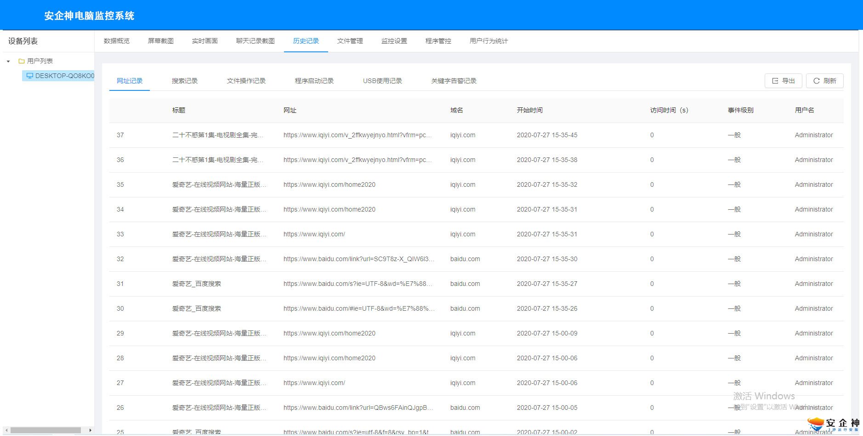Open USB使用记录 sub-tab
Viewport: 863px width, 436px height.
tap(382, 81)
